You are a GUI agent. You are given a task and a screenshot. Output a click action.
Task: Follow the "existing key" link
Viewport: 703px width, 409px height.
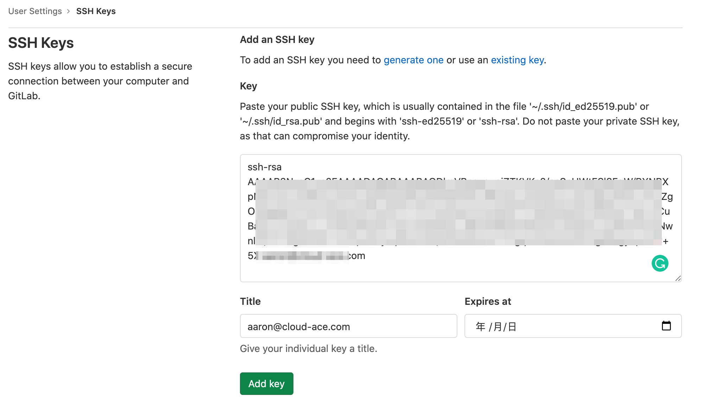tap(517, 60)
